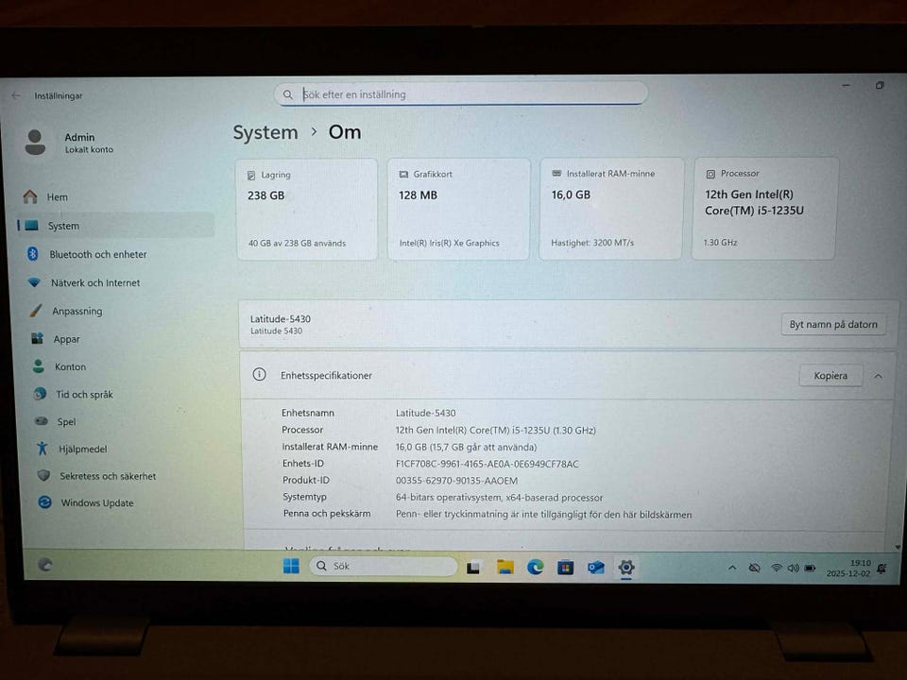The height and width of the screenshot is (680, 907).
Task: Open the Processor info card
Action: pos(764,208)
